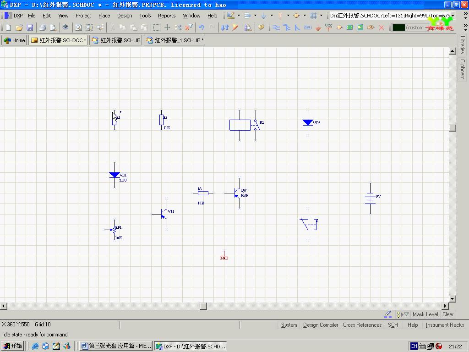Open the device/workspace layers icon
The width and height of the screenshot is (469, 352).
pos(65,27)
